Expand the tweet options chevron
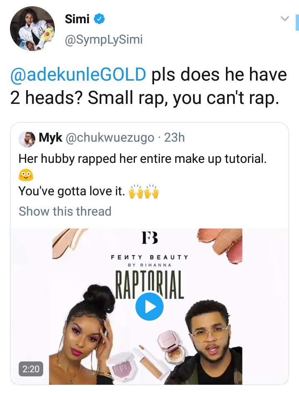This screenshot has height=393, width=299. 284,19
